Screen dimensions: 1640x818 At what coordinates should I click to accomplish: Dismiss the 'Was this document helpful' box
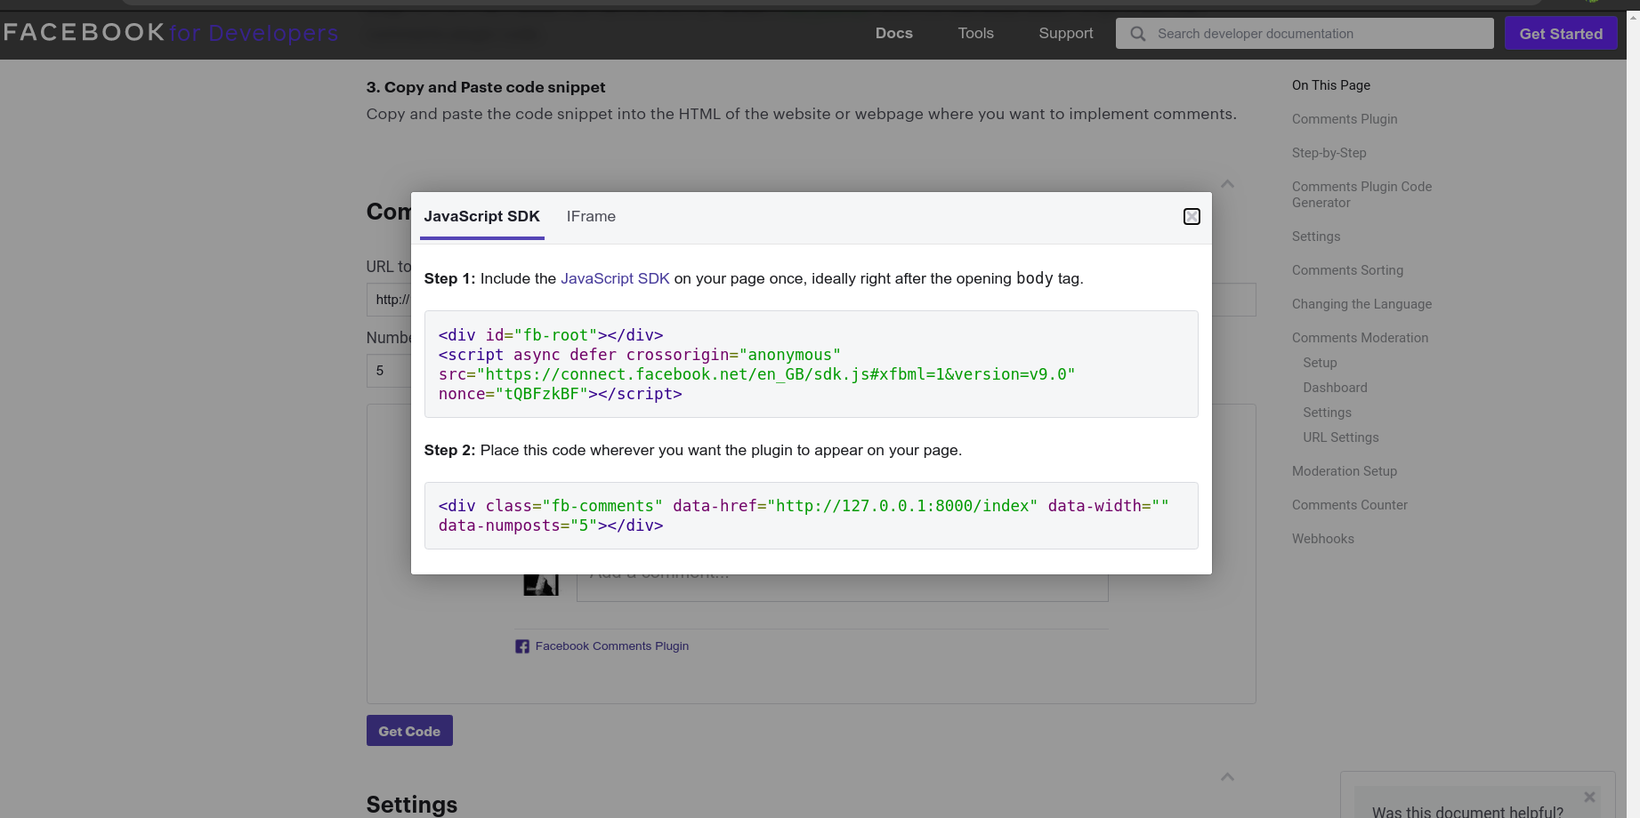pos(1589,797)
